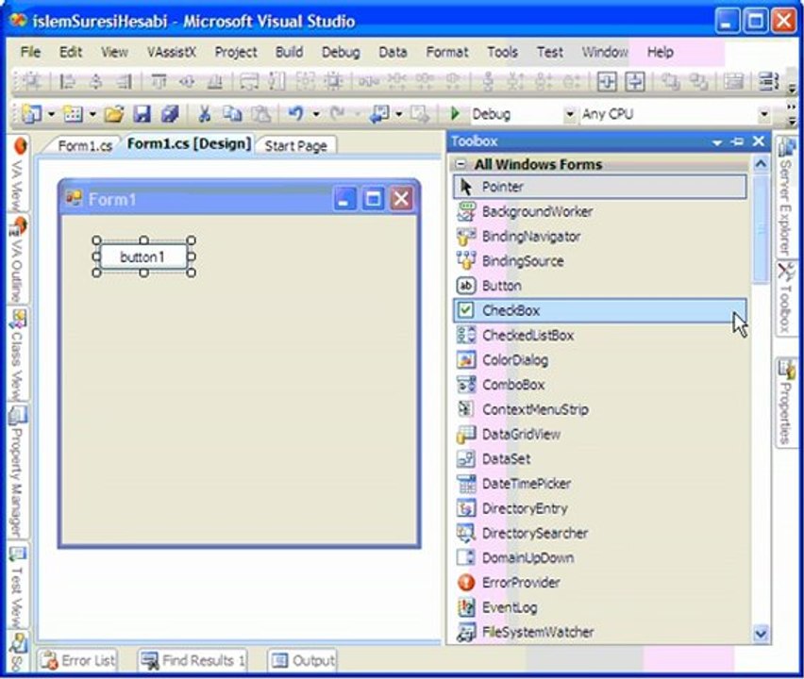Toggle auto-hide pin on Toolbox panel

coord(737,142)
